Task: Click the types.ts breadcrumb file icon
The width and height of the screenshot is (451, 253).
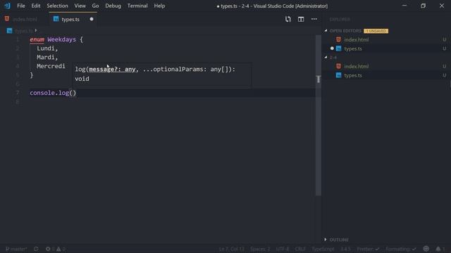Action: pyautogui.click(x=9, y=31)
